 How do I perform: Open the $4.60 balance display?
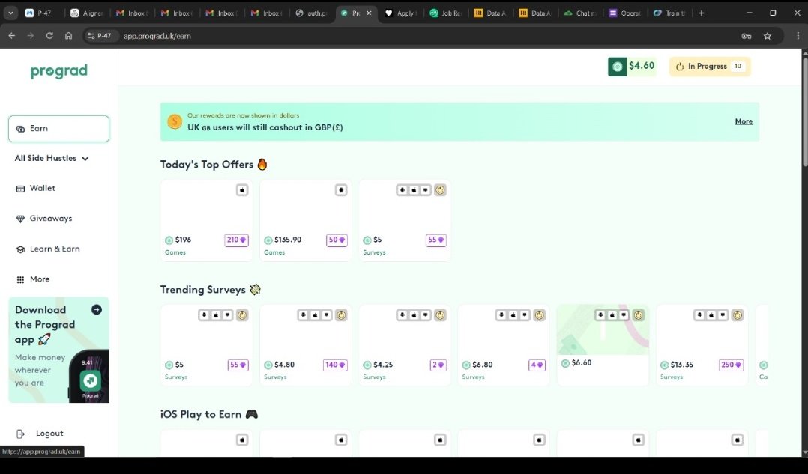click(632, 67)
